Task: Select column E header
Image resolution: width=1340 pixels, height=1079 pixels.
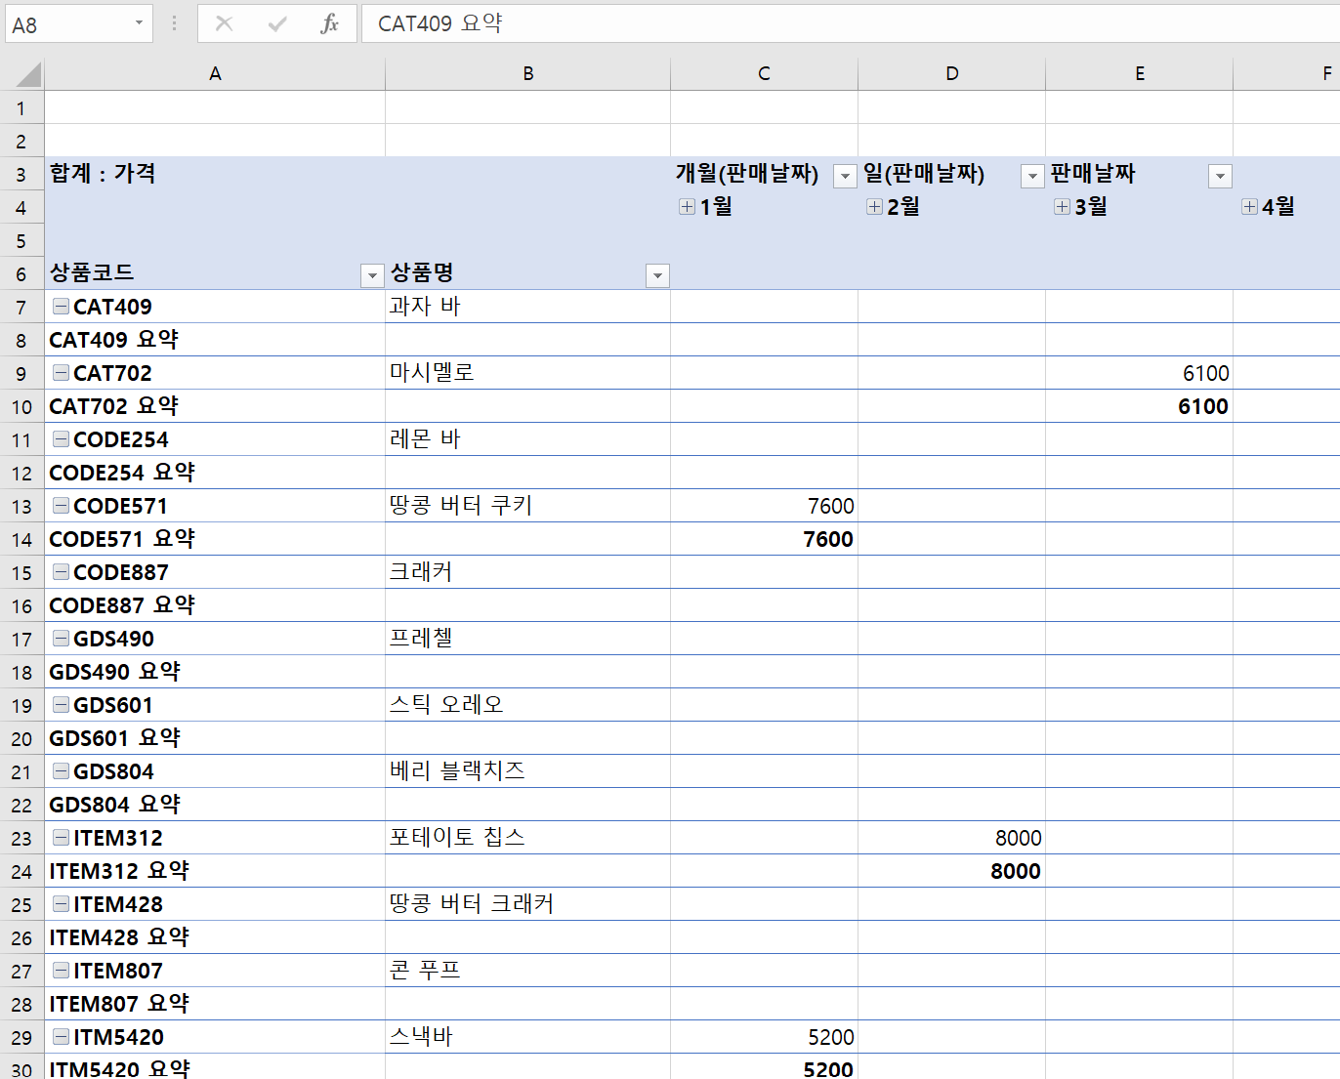Action: [x=1140, y=74]
